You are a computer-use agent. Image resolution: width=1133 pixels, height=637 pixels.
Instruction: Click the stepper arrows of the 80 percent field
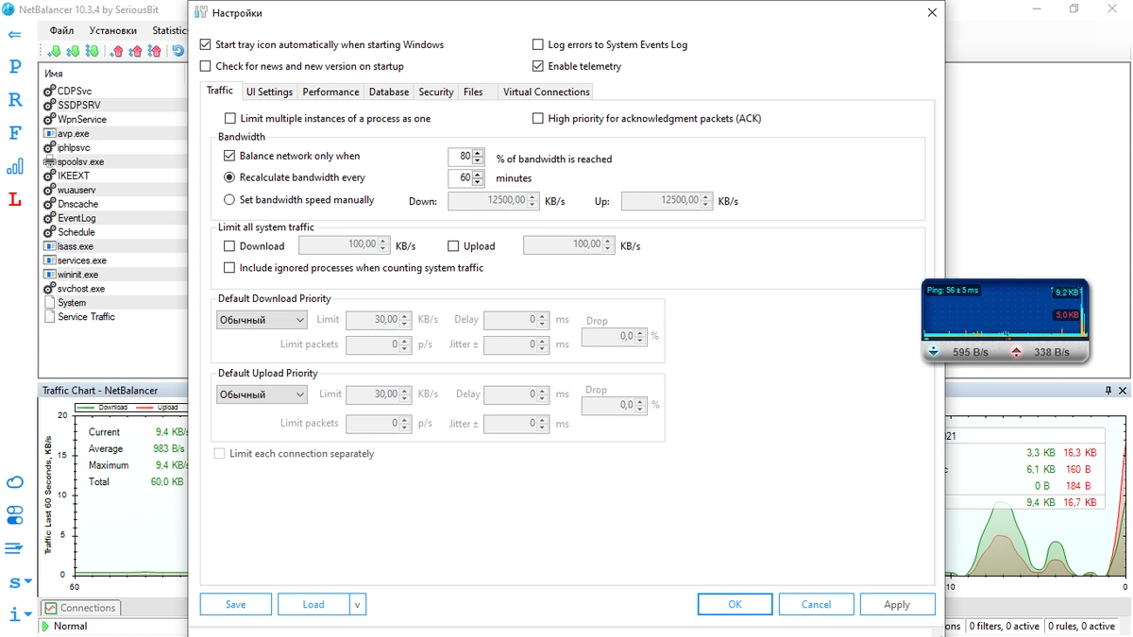tap(478, 156)
